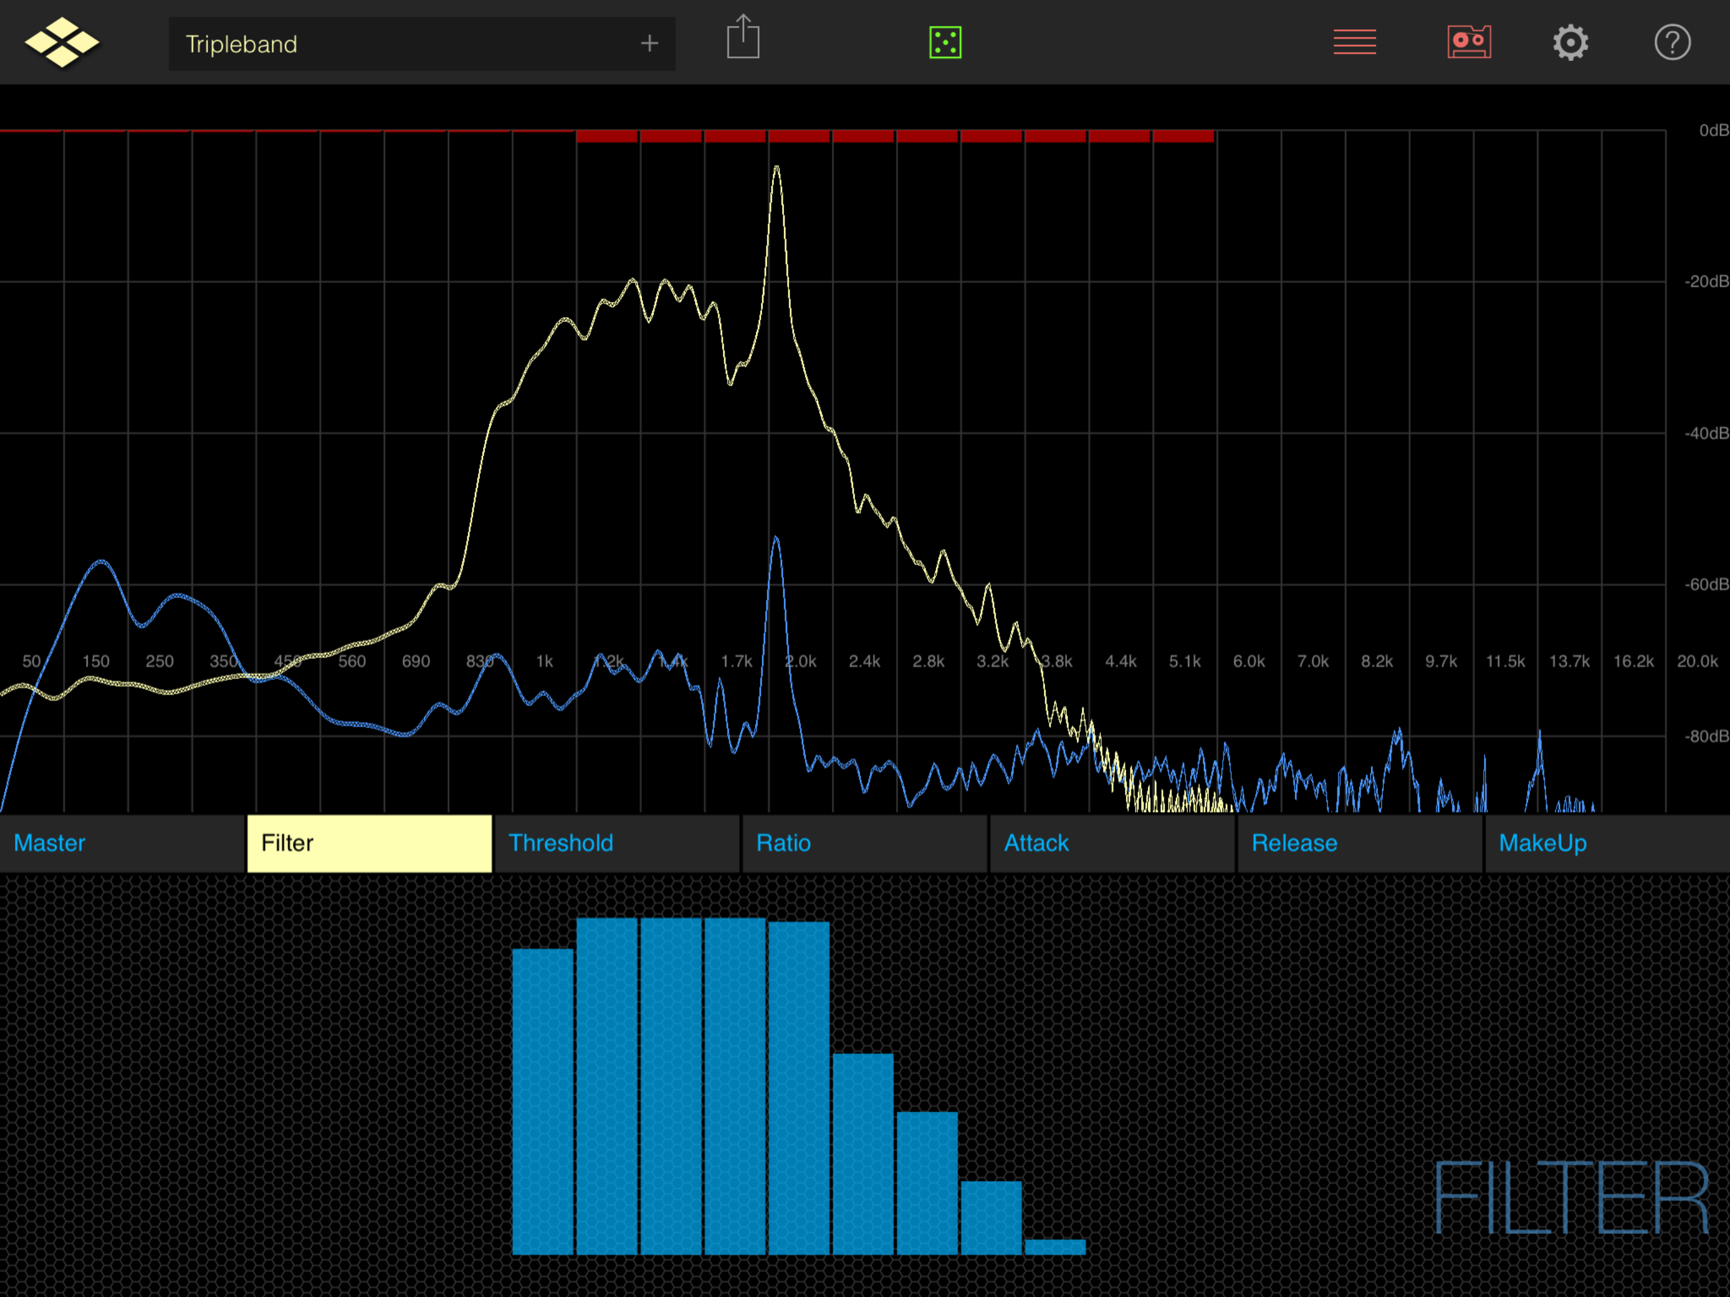Screen dimensions: 1730x1297
Task: Open the Threshold tab
Action: [x=616, y=844]
